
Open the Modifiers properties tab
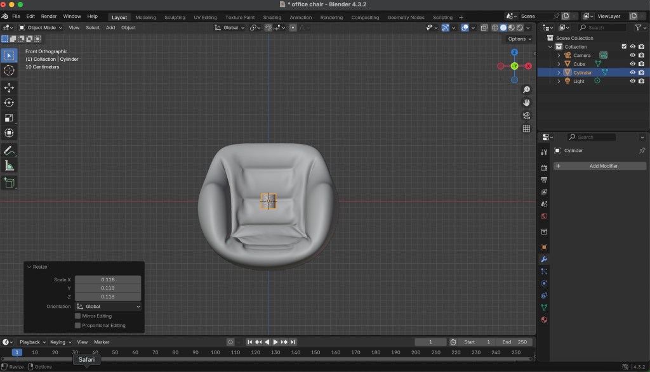pyautogui.click(x=544, y=259)
